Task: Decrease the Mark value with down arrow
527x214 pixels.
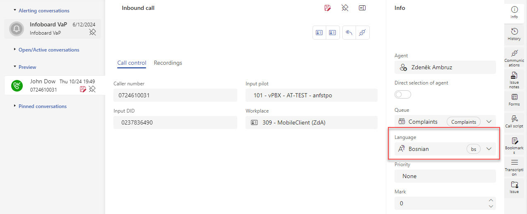Action: [x=491, y=206]
